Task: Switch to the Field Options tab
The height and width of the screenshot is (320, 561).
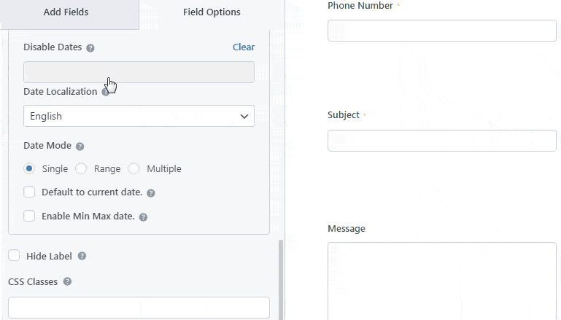Action: click(x=212, y=12)
